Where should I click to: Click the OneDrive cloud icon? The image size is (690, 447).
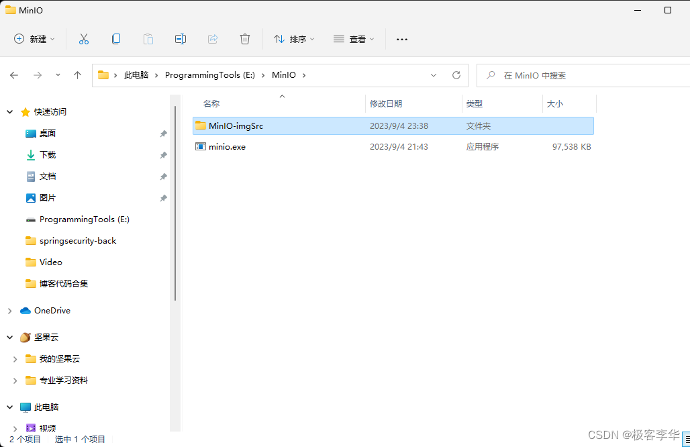click(x=26, y=311)
